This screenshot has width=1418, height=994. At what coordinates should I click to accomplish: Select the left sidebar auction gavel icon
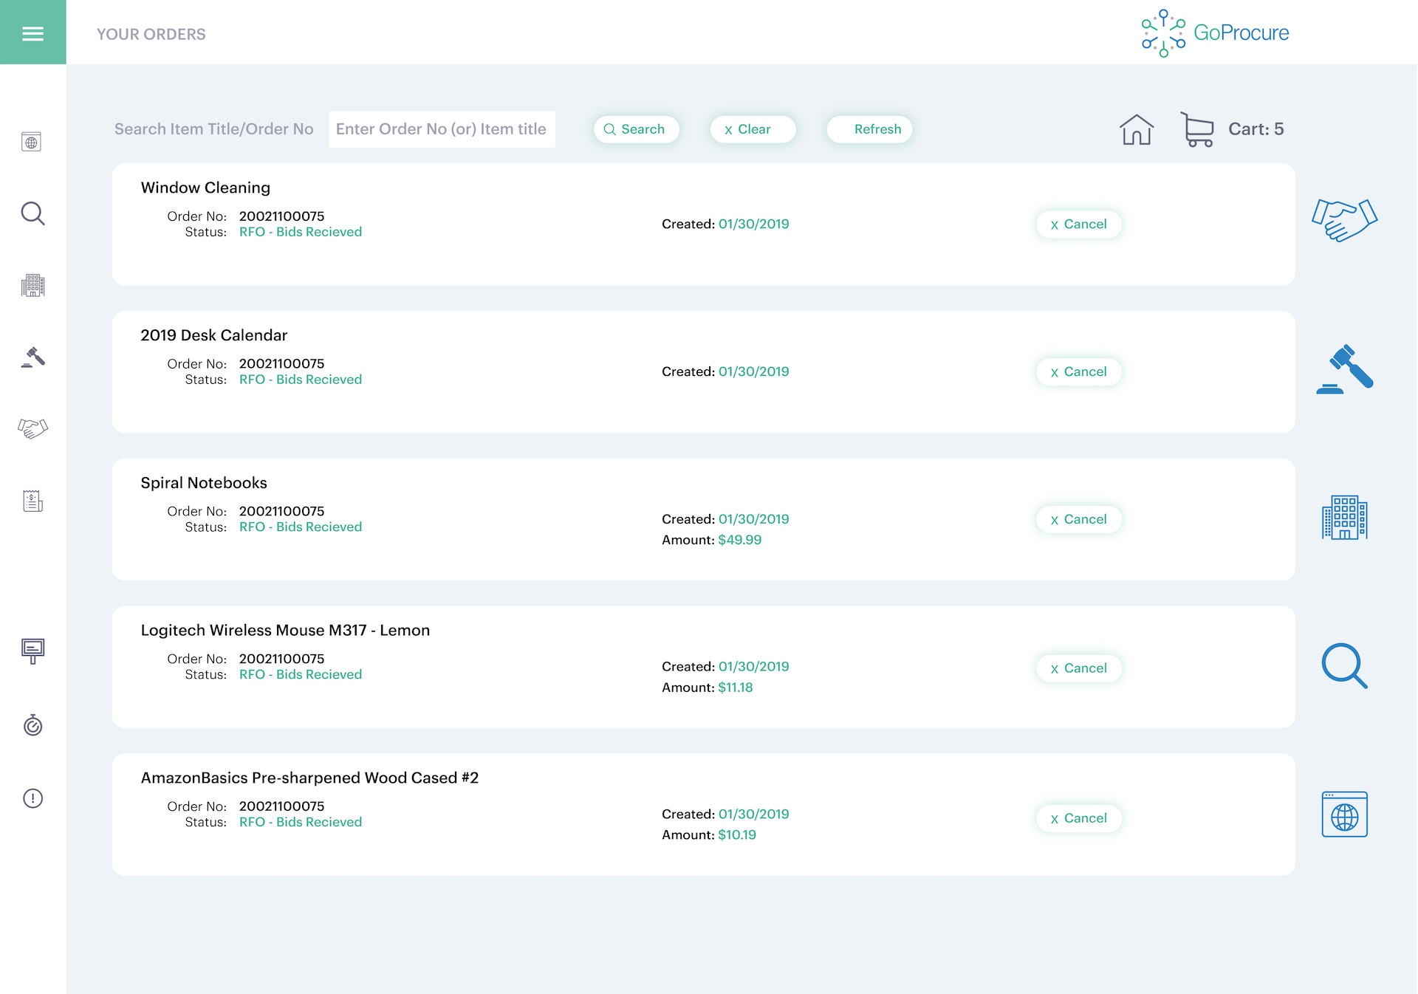[32, 357]
